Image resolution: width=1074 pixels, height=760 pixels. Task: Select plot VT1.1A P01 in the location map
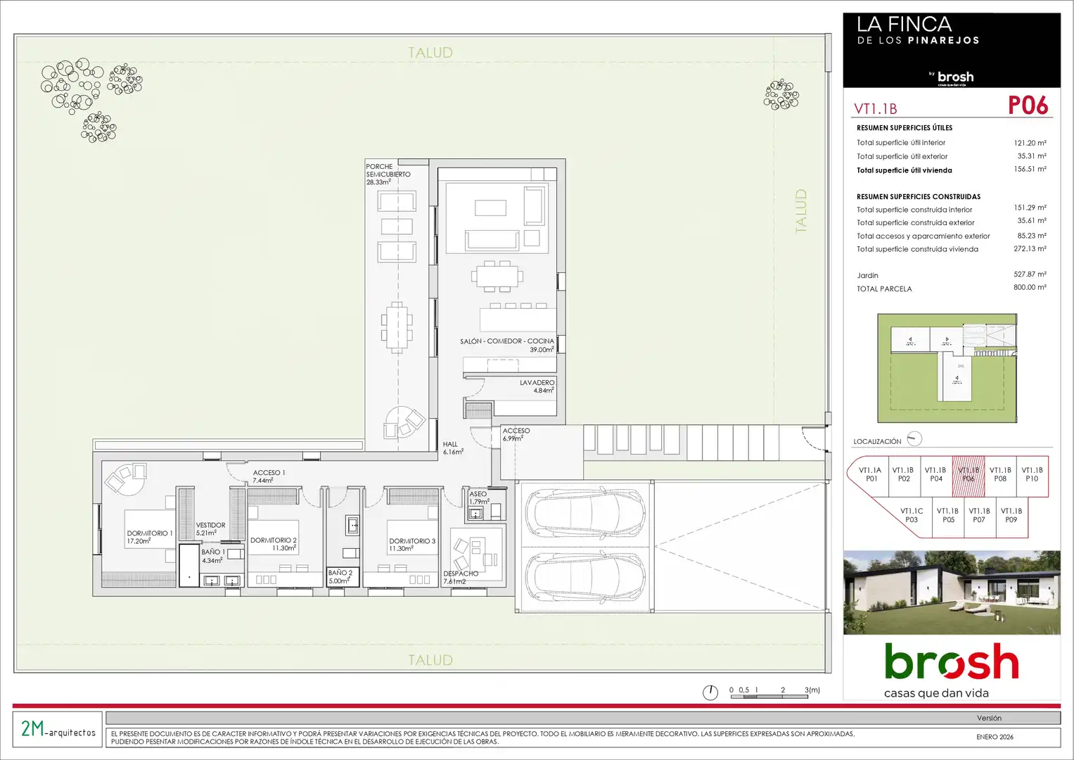click(x=870, y=475)
